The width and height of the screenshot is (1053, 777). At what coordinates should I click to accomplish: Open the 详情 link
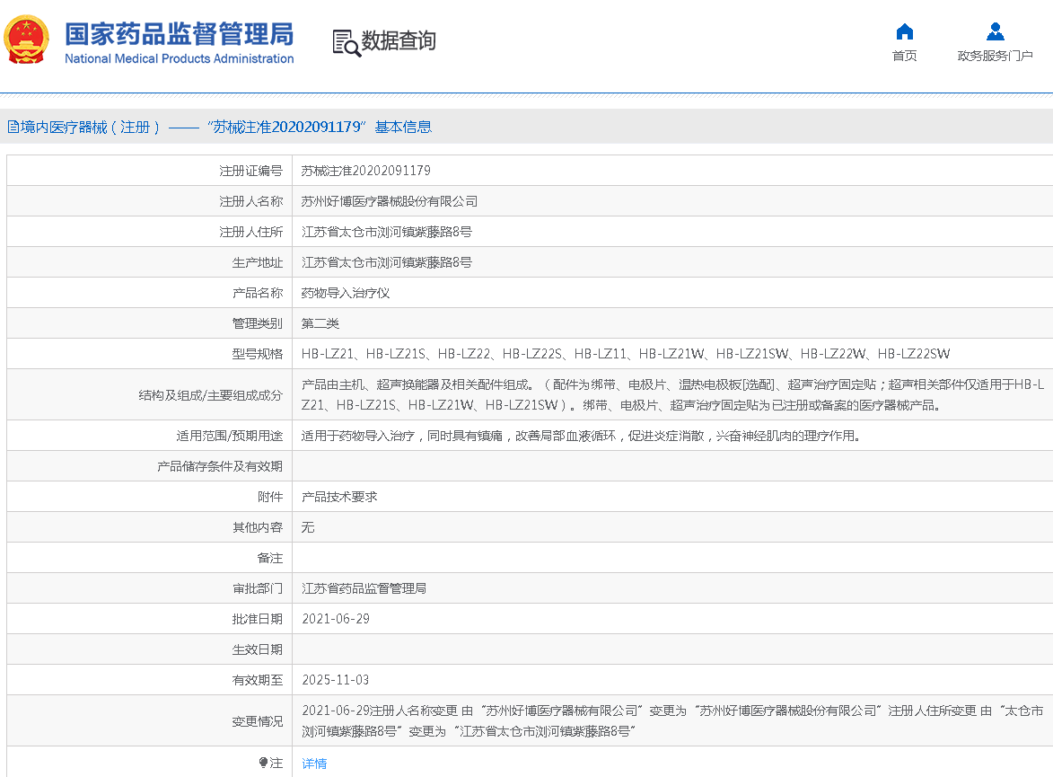click(314, 764)
